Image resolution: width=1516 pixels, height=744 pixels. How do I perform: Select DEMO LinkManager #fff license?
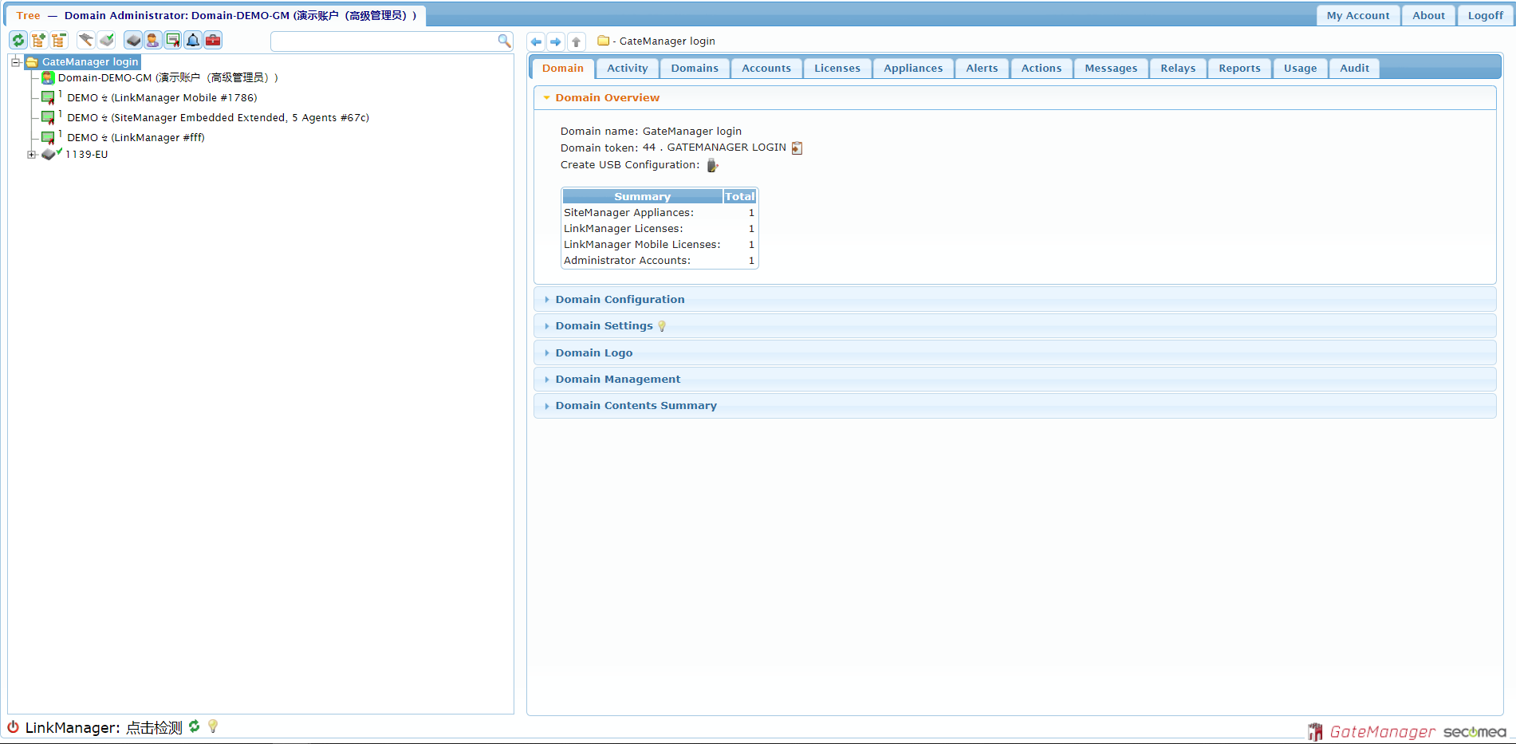tap(136, 137)
